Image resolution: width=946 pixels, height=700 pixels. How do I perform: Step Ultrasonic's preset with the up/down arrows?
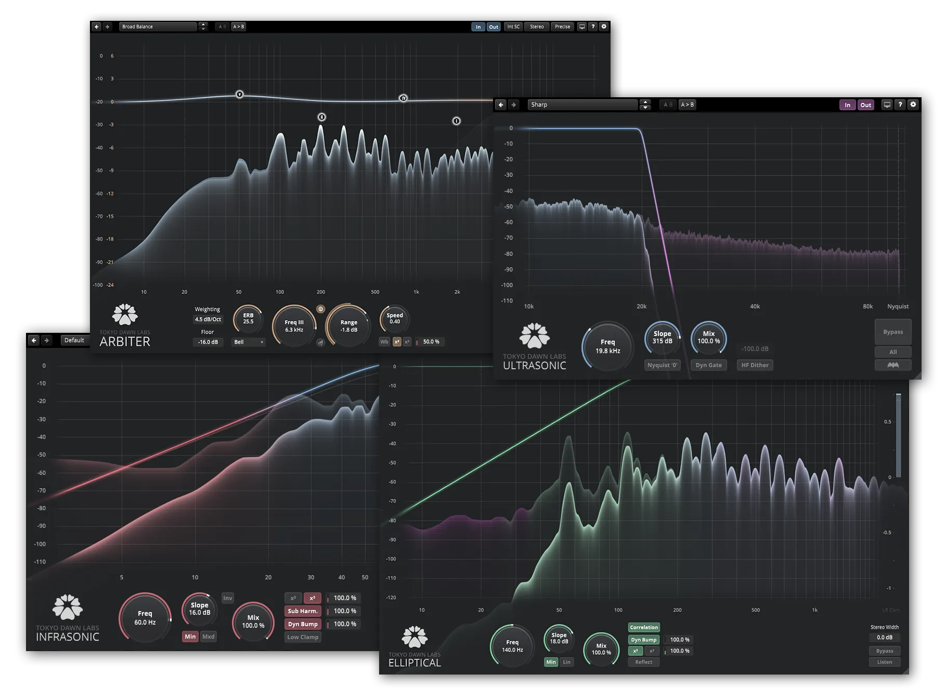645,105
